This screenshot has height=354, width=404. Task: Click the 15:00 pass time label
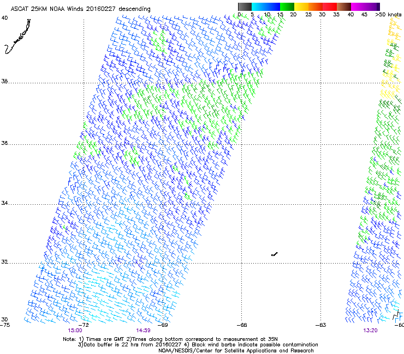75,331
